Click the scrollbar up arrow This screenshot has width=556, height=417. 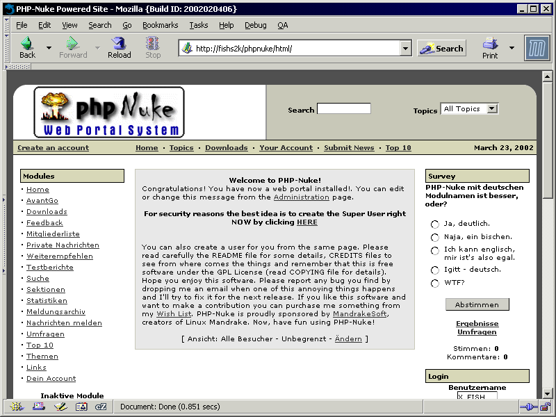click(547, 76)
